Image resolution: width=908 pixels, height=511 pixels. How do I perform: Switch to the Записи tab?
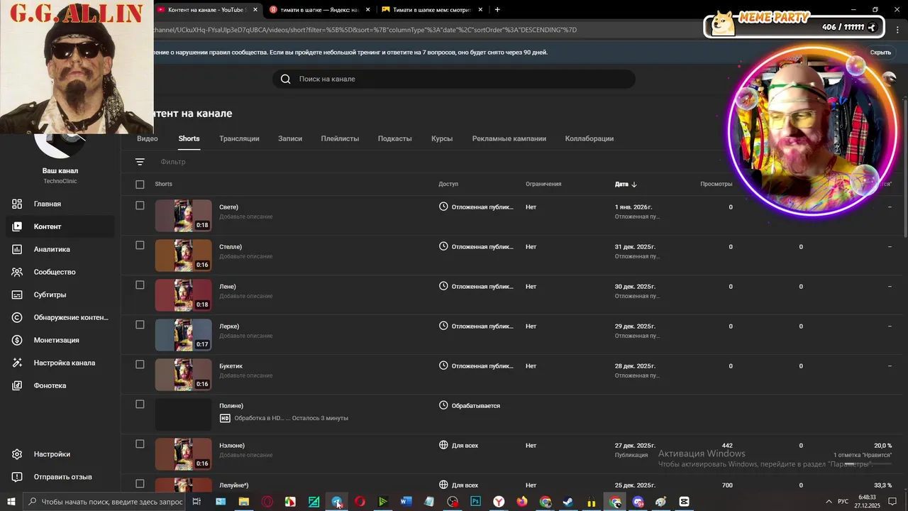coord(290,138)
